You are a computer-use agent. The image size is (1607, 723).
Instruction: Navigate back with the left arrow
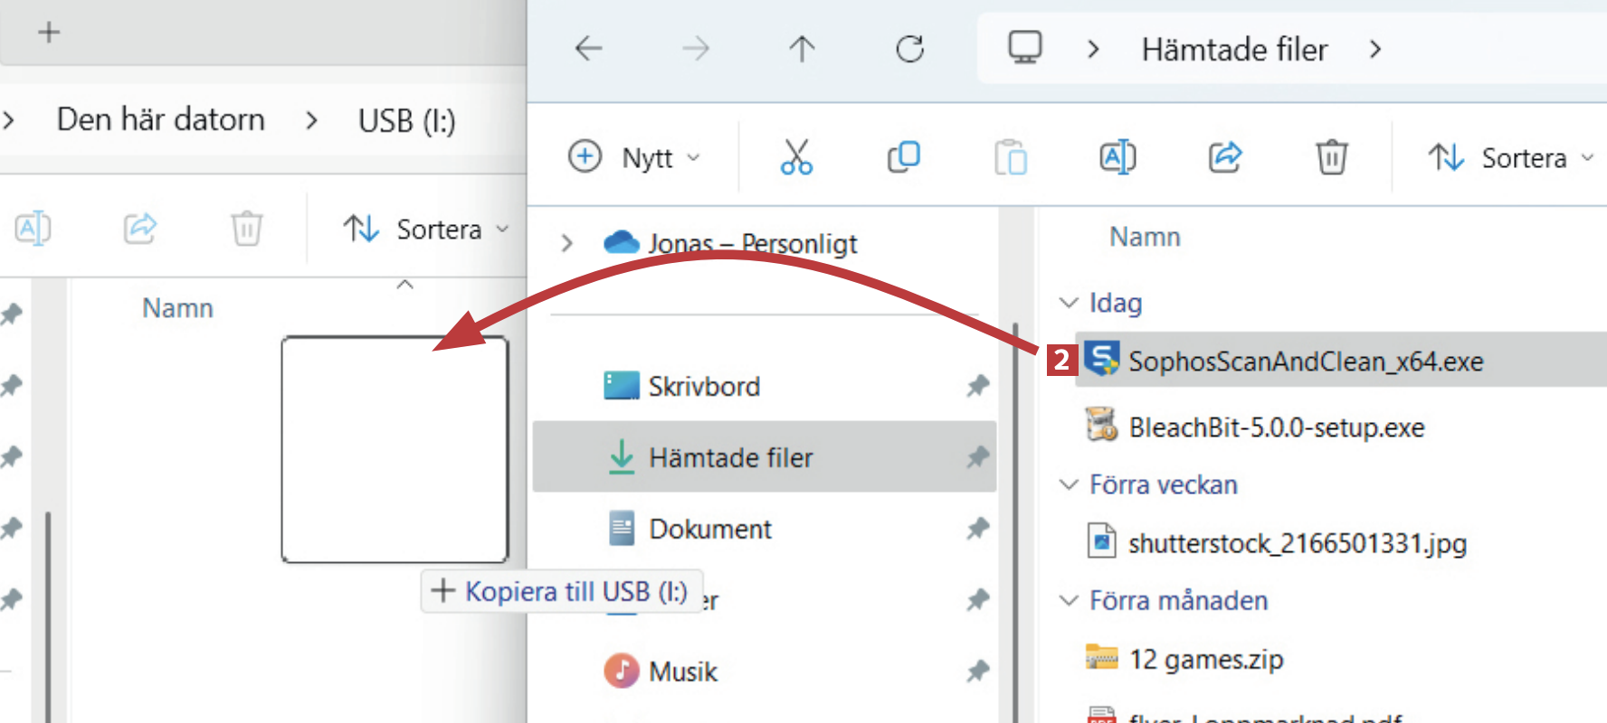pos(589,49)
